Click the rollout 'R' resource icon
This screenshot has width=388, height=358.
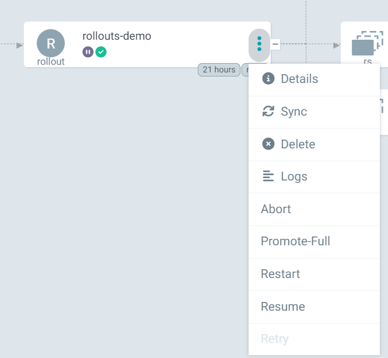pos(51,43)
